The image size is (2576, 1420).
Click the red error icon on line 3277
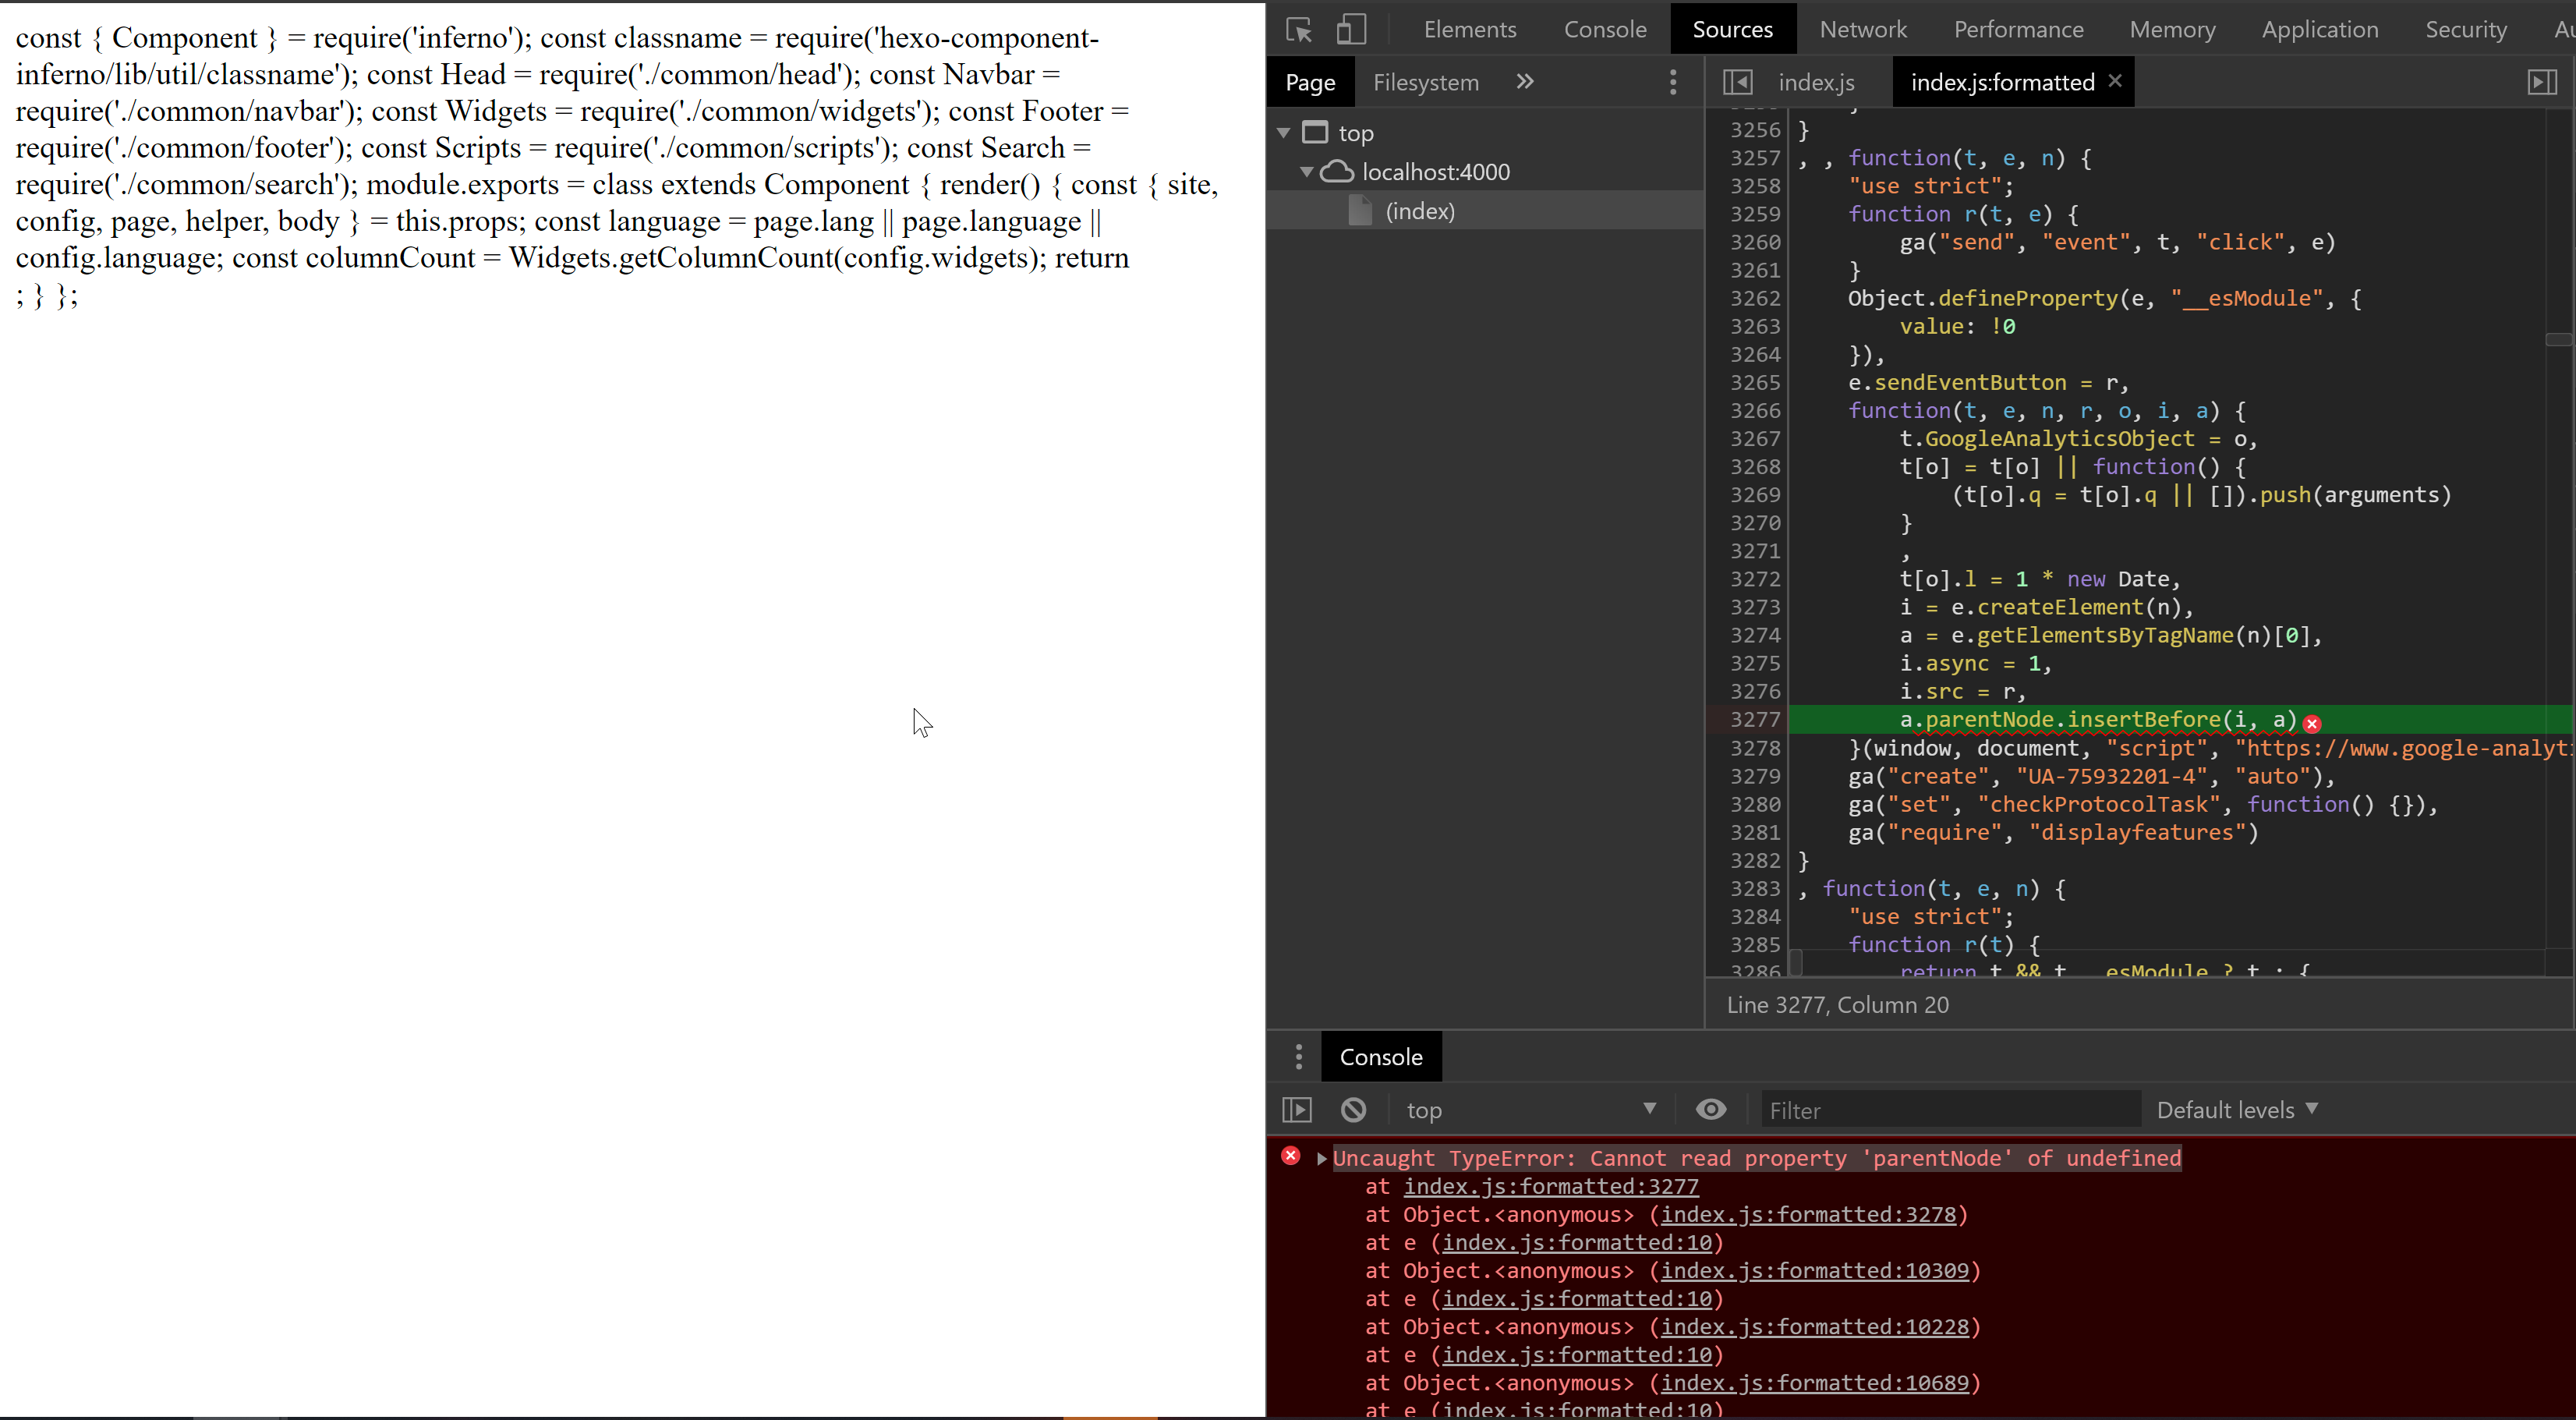click(x=2312, y=722)
